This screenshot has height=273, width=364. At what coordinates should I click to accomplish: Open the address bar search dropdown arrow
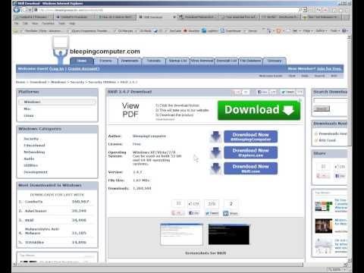tap(305, 10)
